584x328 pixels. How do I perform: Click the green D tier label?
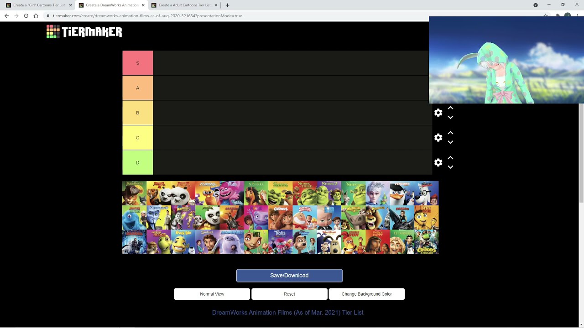click(137, 163)
